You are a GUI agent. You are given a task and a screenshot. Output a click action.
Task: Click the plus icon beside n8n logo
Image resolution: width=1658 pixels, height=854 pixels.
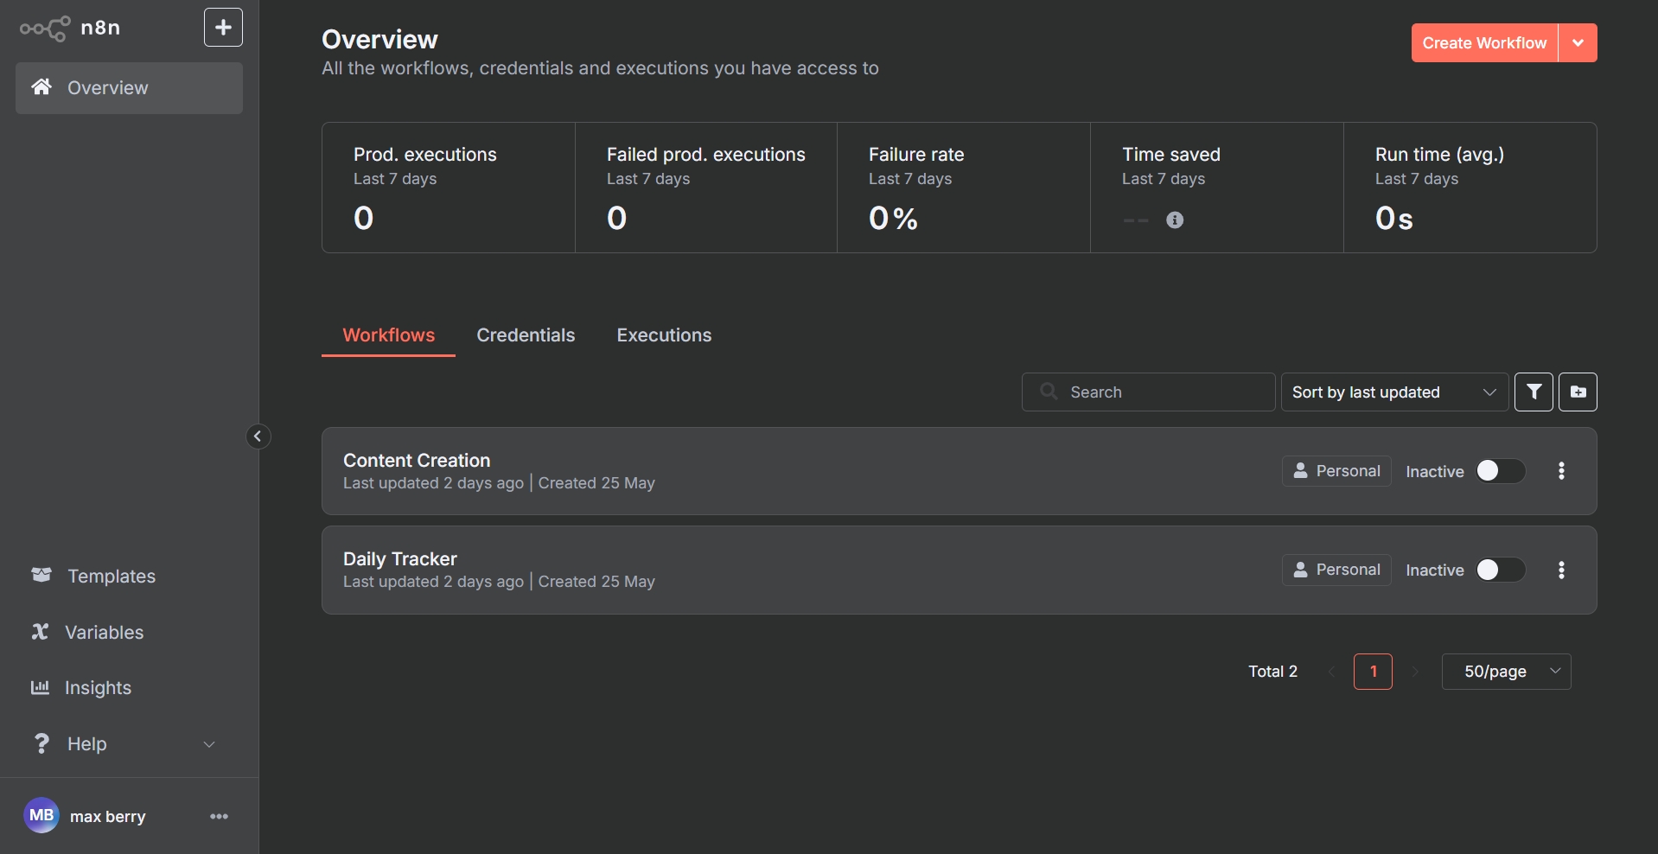click(223, 28)
